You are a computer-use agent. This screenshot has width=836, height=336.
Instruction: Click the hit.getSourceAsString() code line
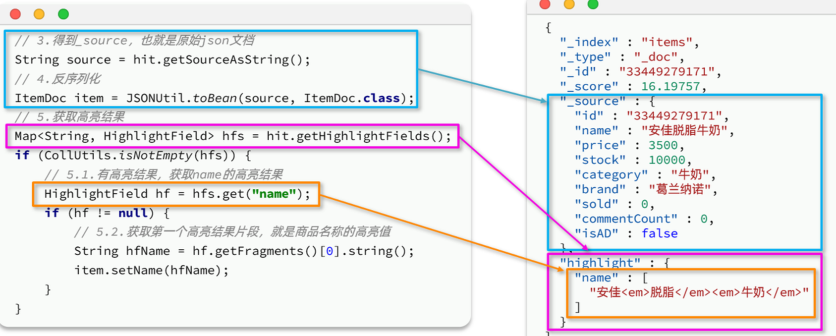[162, 60]
